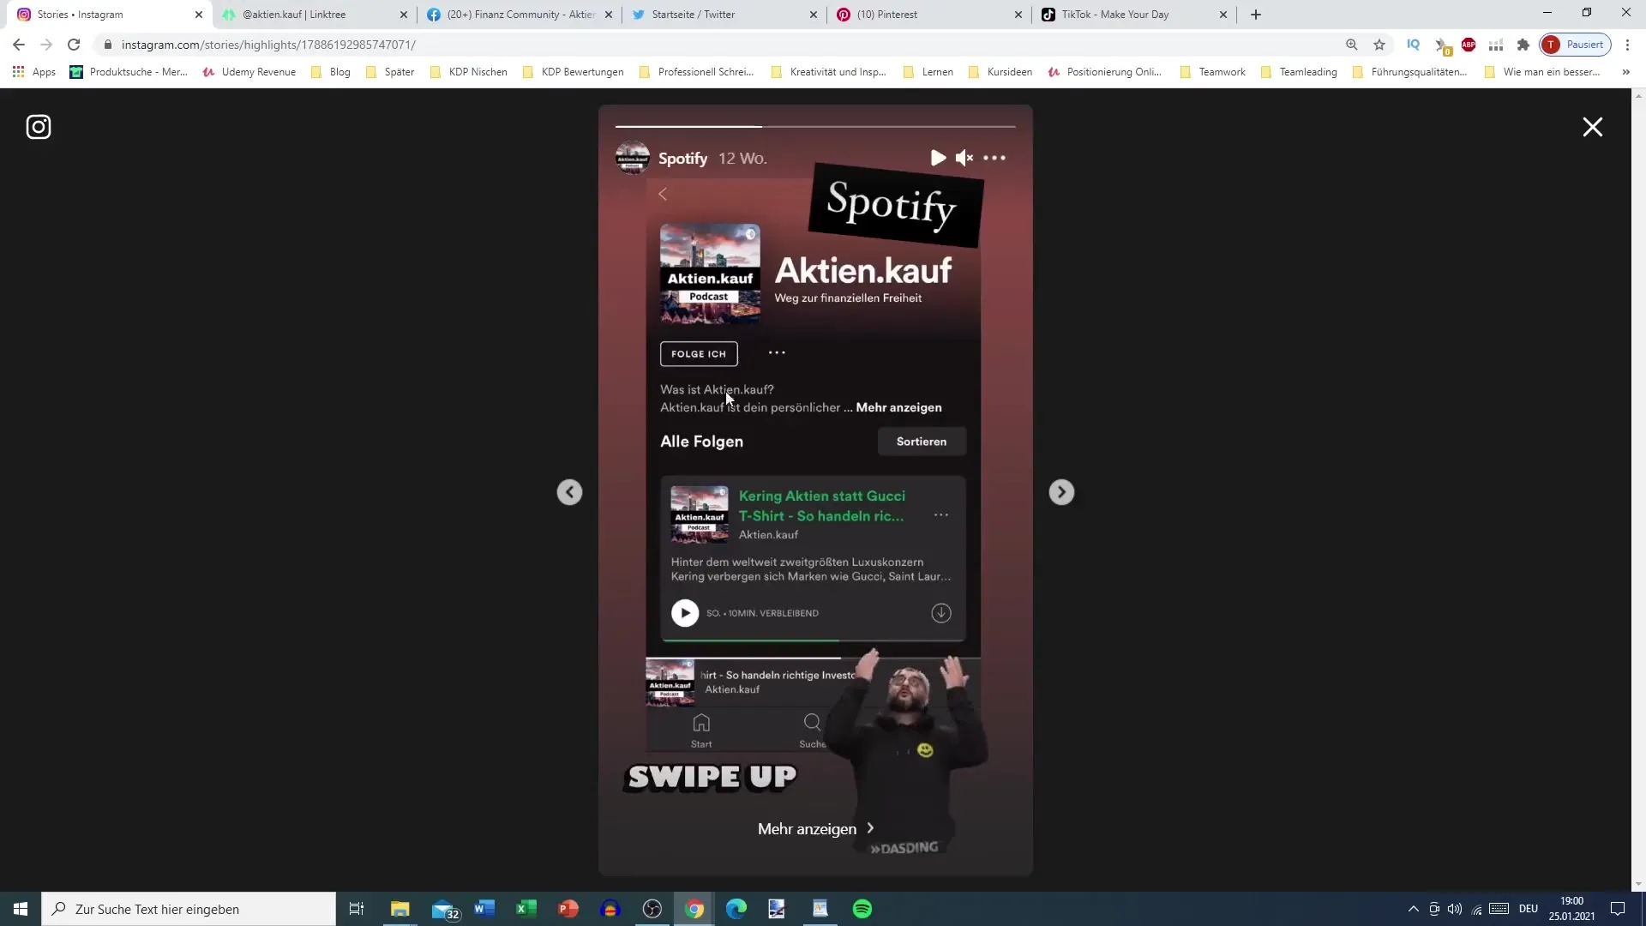This screenshot has width=1646, height=926.
Task: Open the Lernen bookmark folder
Action: pos(928,72)
